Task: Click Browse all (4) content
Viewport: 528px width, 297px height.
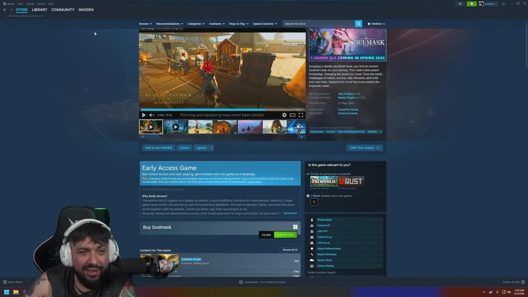Action: point(290,250)
